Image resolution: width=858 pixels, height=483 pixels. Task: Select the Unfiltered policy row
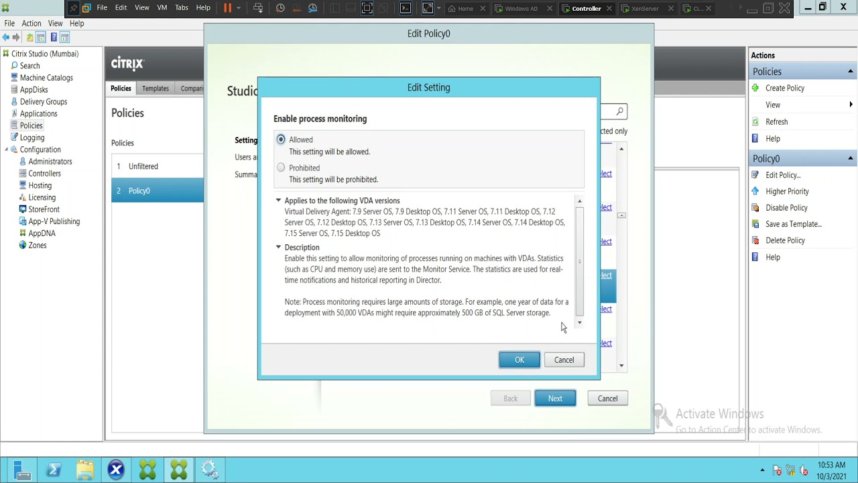[x=158, y=166]
